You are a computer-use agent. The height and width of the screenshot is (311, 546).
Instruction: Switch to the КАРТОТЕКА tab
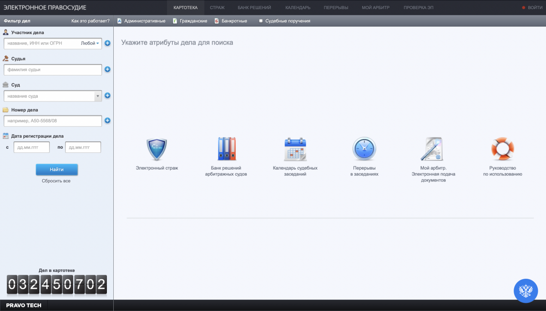[x=186, y=8]
